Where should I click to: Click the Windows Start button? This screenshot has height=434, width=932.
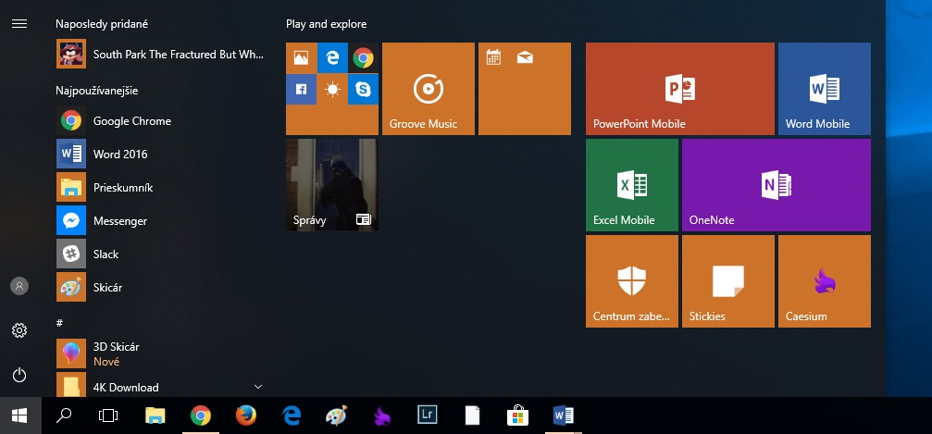point(19,415)
